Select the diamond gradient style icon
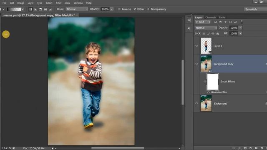 [50, 9]
